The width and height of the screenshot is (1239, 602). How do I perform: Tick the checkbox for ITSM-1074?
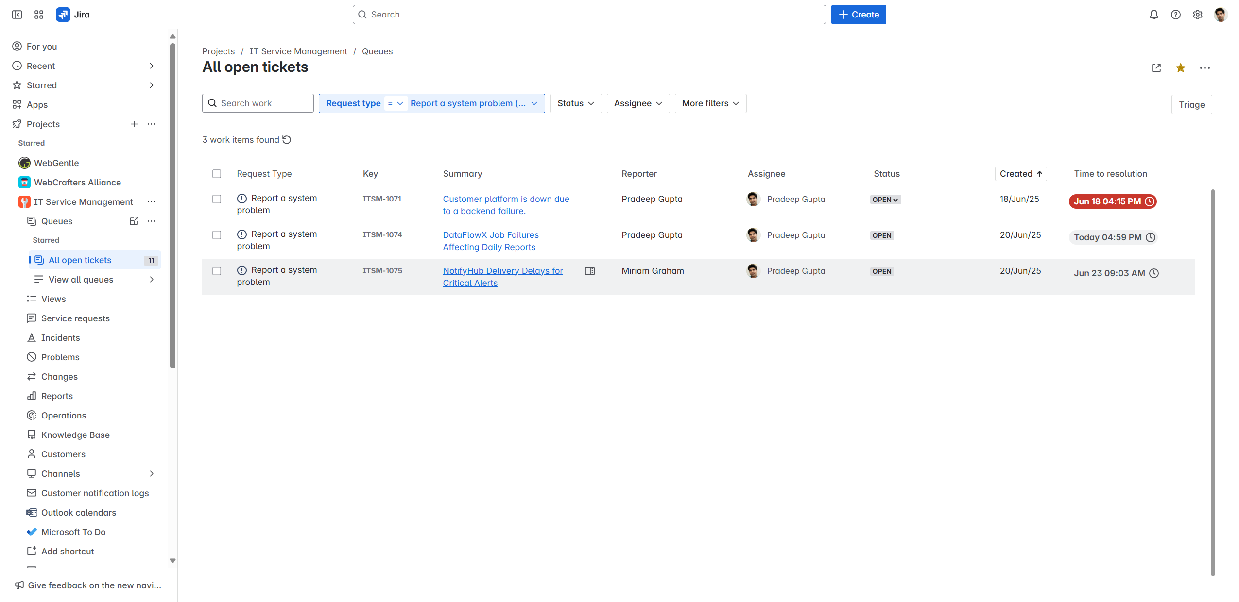coord(217,235)
